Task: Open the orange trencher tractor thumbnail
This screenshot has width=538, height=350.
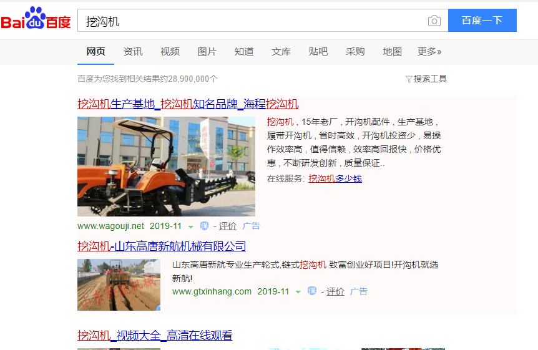Action: point(167,167)
